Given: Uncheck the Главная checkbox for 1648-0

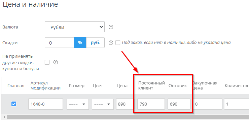Looking at the screenshot, I should pyautogui.click(x=14, y=104).
